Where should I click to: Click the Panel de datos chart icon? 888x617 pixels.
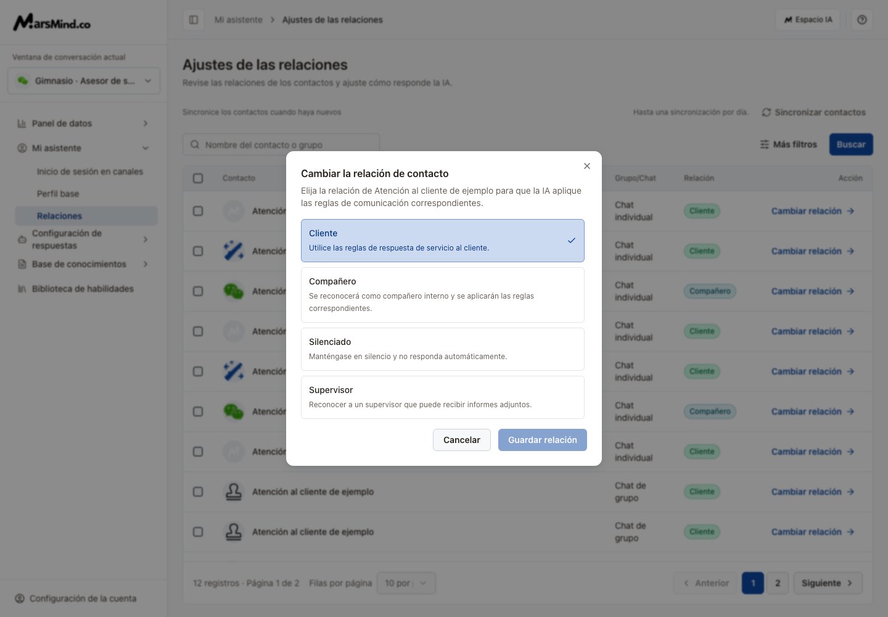click(x=22, y=123)
